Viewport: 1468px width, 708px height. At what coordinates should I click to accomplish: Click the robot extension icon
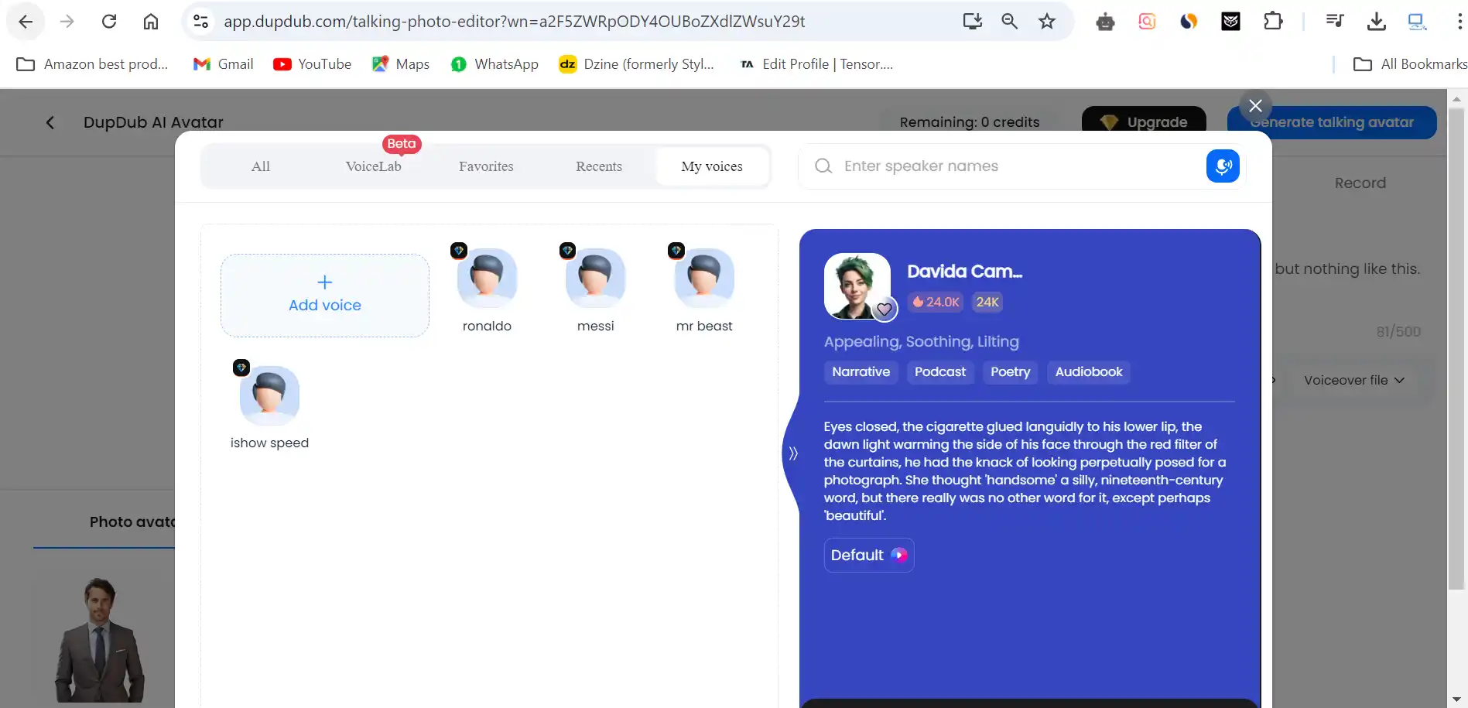[1105, 22]
